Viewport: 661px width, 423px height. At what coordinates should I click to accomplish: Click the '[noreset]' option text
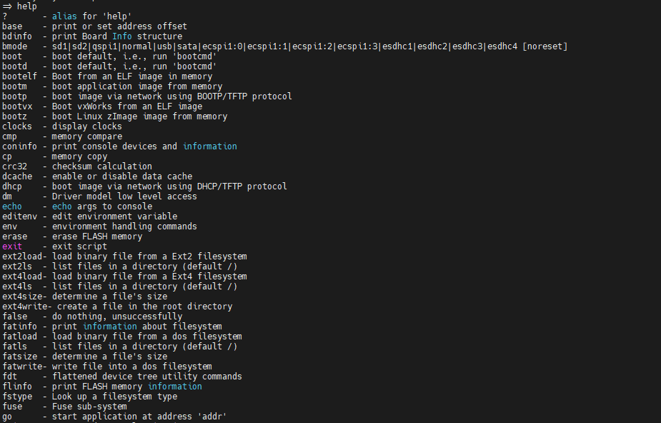[x=545, y=46]
